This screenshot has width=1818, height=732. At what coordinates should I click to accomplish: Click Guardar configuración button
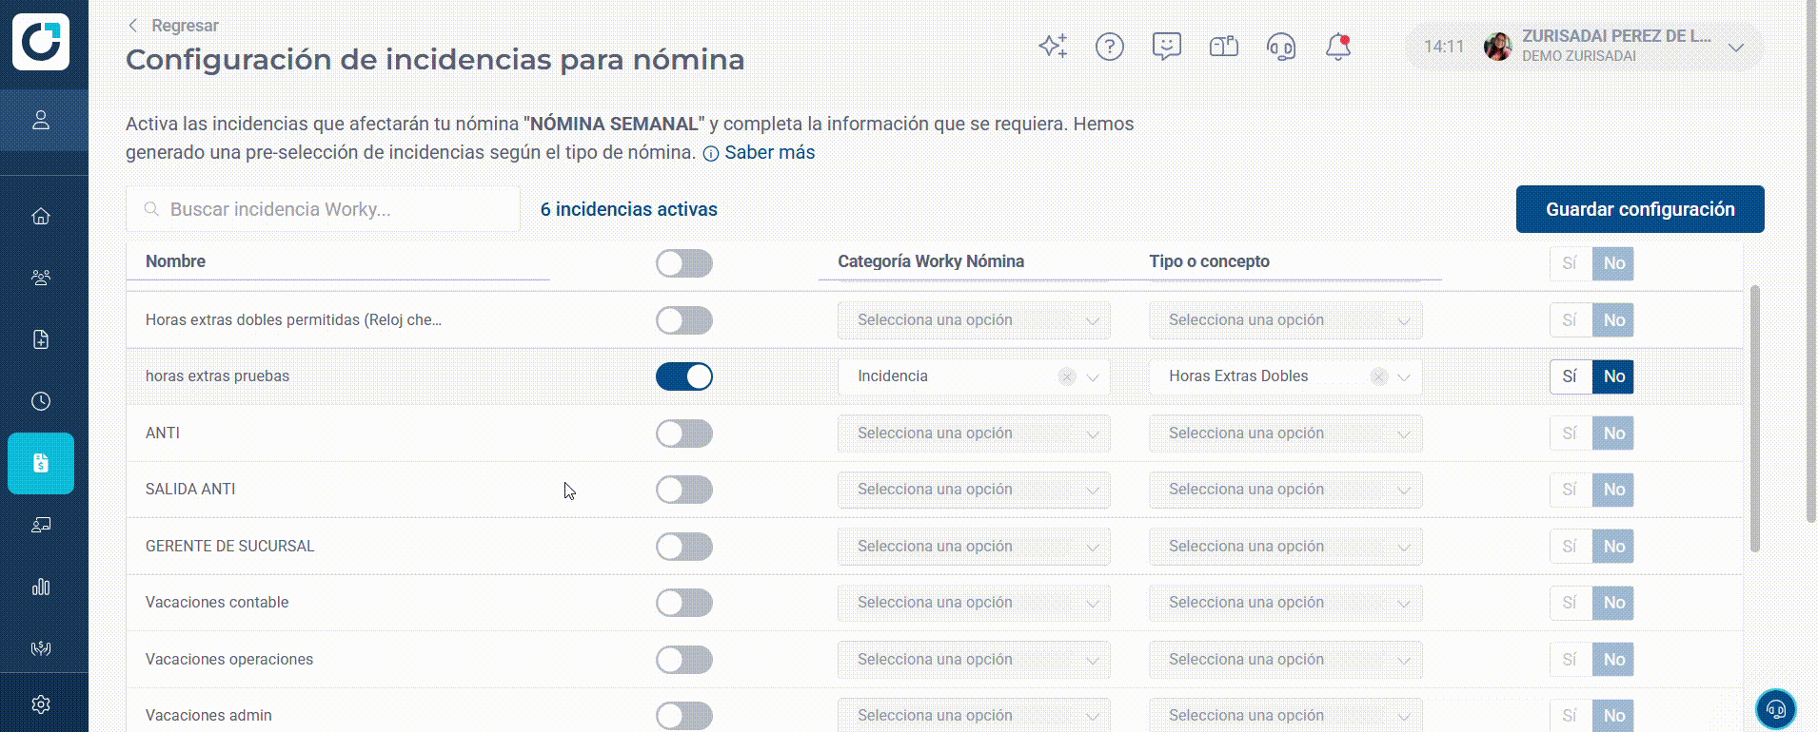pyautogui.click(x=1640, y=209)
